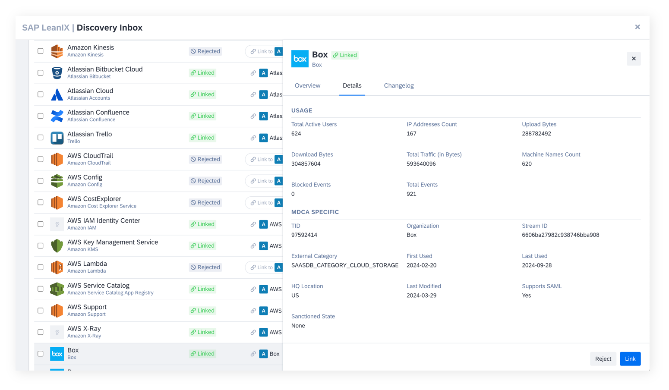Click the chain link icon in Box row
The width and height of the screenshot is (669, 390).
[253, 354]
